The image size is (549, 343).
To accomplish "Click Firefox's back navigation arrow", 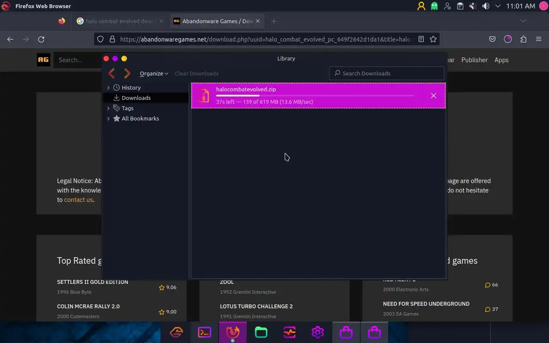I will (10, 39).
